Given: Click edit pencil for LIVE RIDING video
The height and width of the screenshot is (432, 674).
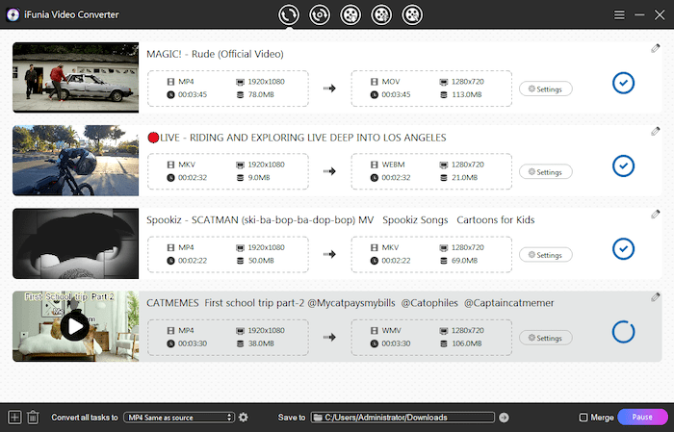Looking at the screenshot, I should coord(656,132).
